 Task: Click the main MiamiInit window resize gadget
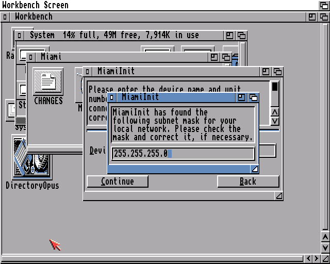coord(279,196)
